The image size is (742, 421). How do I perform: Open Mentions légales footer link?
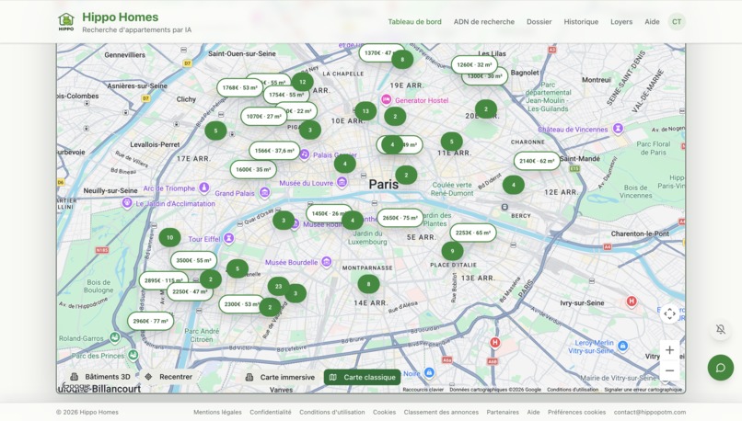pyautogui.click(x=217, y=412)
